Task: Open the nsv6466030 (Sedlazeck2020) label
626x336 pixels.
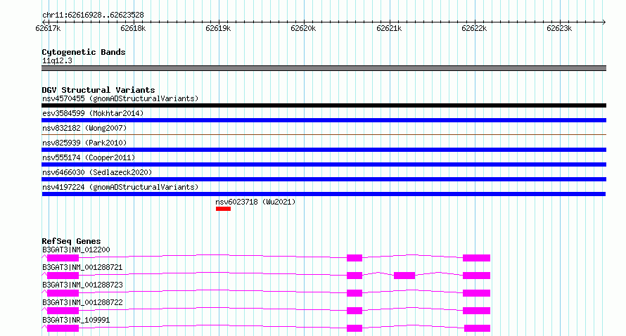Action: [97, 172]
